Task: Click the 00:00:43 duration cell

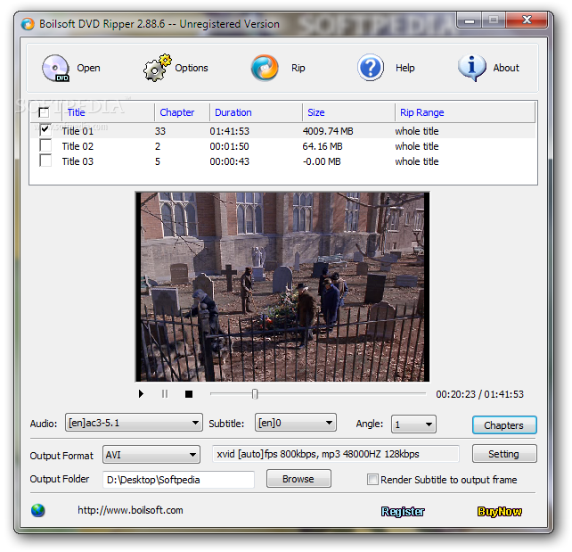Action: 230,161
